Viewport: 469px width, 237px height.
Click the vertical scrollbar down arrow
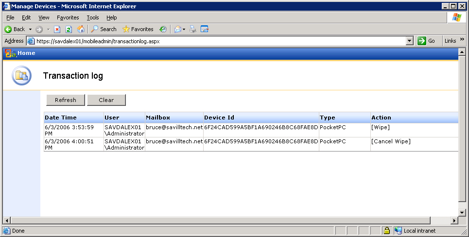pyautogui.click(x=462, y=213)
